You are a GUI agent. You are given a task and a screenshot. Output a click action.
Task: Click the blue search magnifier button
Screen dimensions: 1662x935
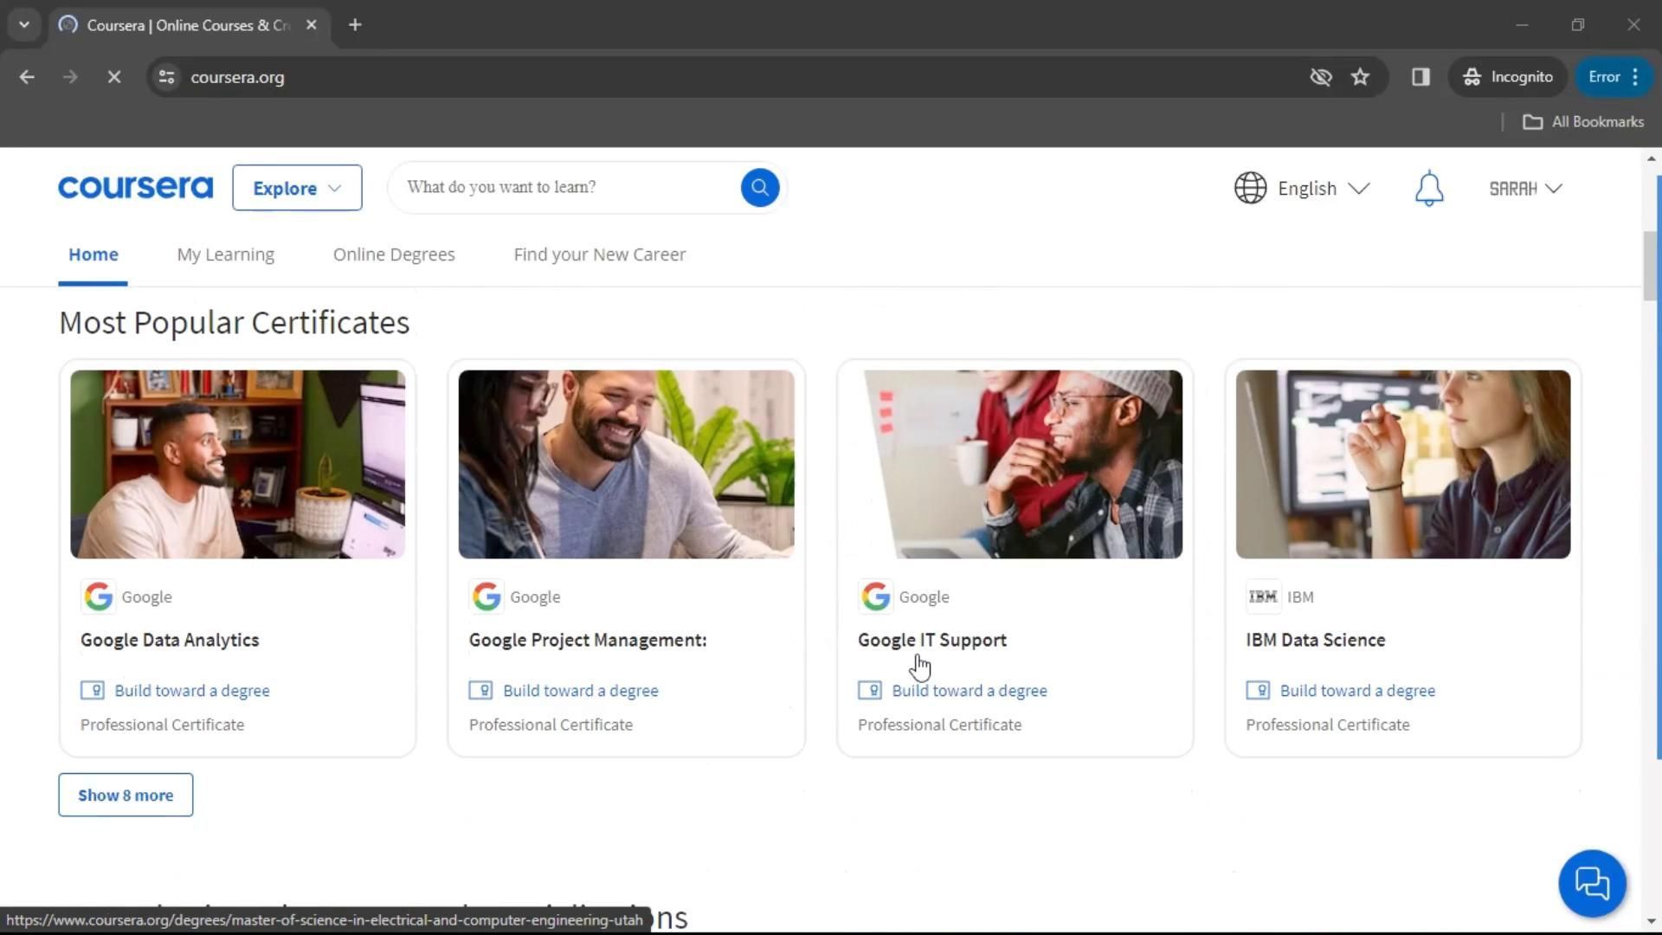click(x=759, y=187)
